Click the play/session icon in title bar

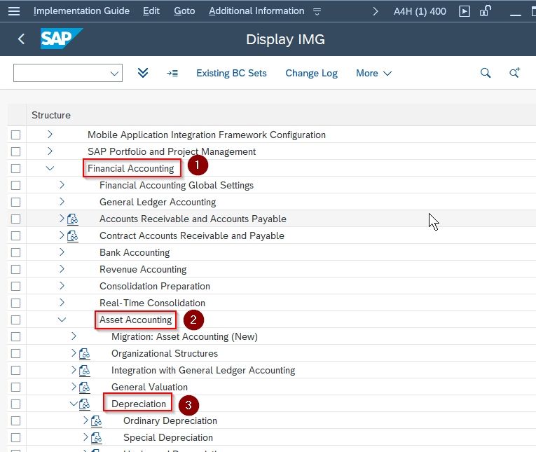(465, 11)
